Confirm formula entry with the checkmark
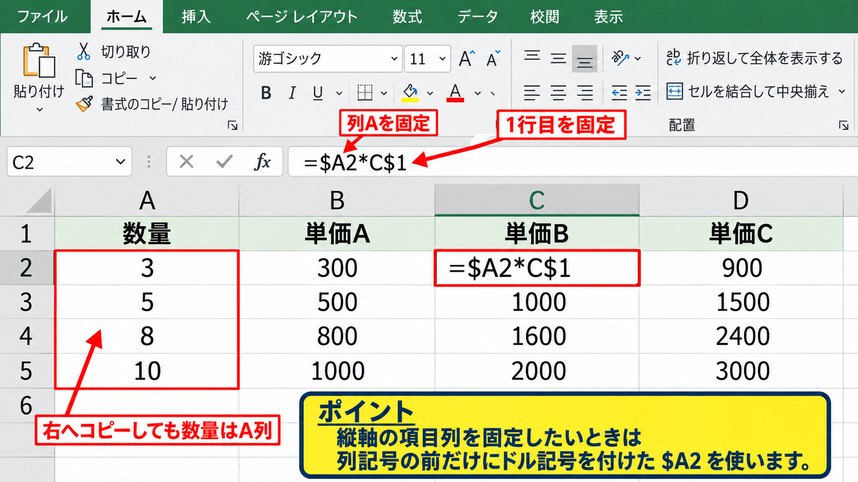858x482 pixels. tap(224, 162)
